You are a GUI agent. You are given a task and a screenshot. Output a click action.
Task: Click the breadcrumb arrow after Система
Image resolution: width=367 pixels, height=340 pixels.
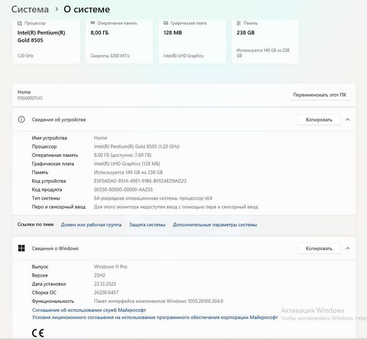56,9
